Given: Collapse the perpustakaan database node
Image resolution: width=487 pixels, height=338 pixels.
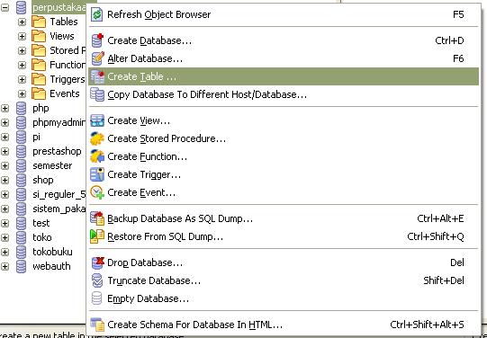Looking at the screenshot, I should 5,8.
